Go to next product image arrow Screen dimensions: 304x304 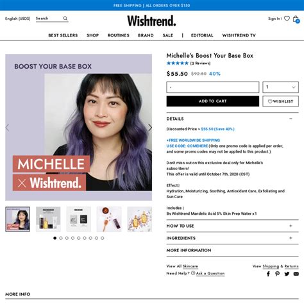pyautogui.click(x=150, y=128)
